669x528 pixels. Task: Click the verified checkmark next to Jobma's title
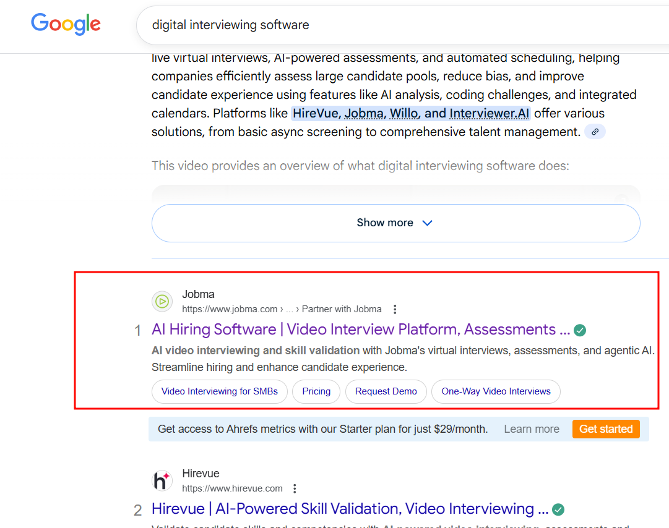(579, 330)
